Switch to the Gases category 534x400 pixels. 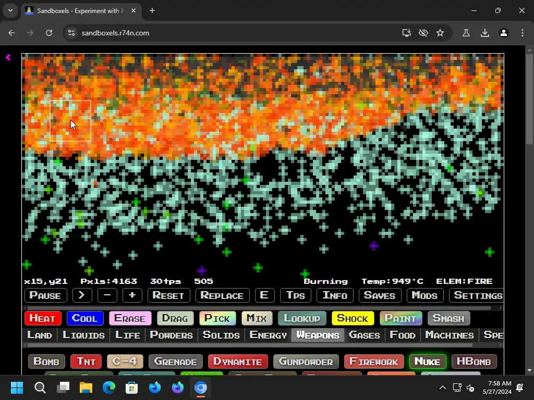[365, 335]
